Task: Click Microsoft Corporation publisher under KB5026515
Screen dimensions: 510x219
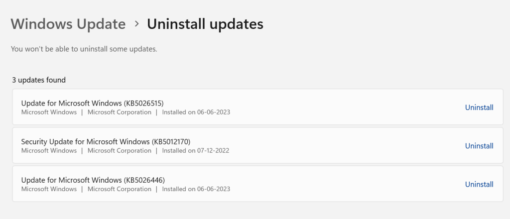Action: [120, 112]
